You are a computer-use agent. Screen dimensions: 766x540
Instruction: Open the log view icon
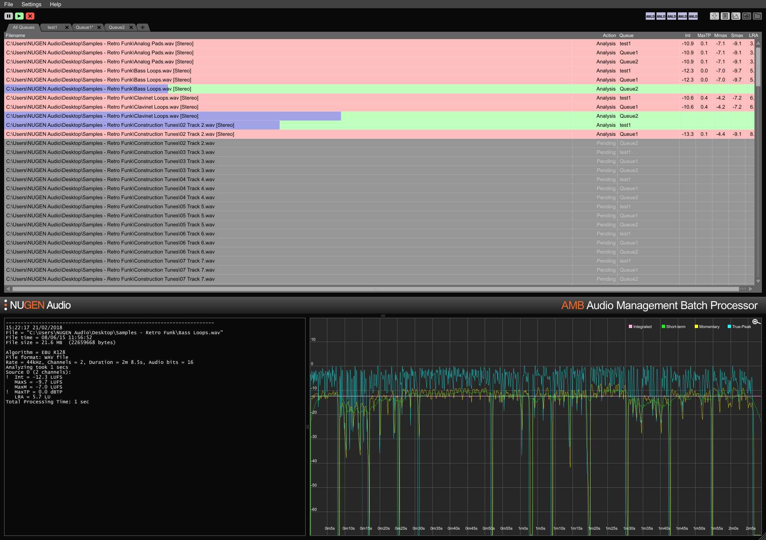point(725,16)
